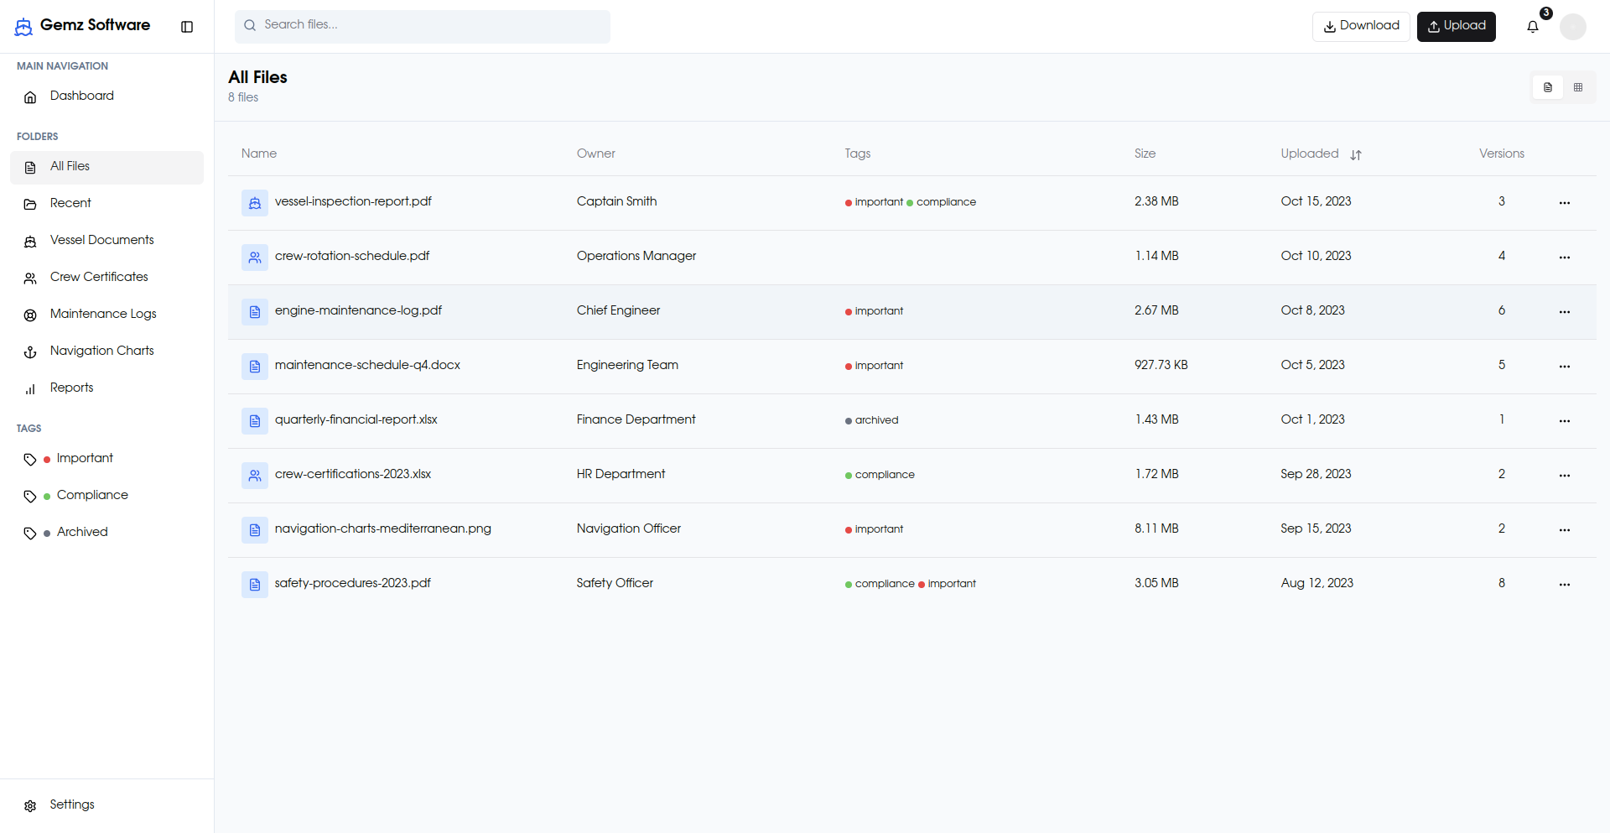Click vessel-inspection-report.pdf file icon
Viewport: 1610px width, 833px height.
[x=255, y=202]
